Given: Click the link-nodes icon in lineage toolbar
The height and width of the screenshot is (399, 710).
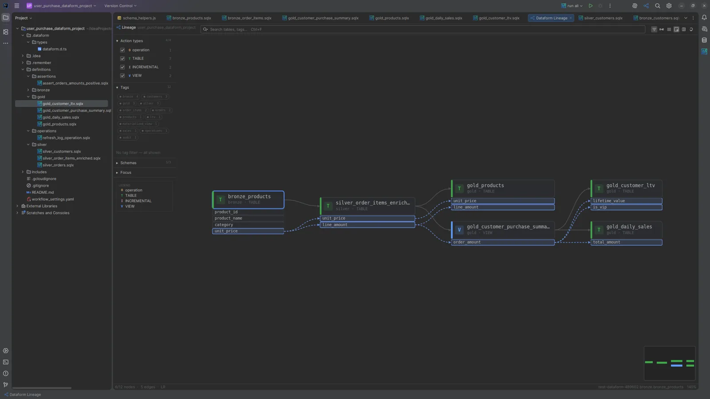Looking at the screenshot, I should (662, 29).
